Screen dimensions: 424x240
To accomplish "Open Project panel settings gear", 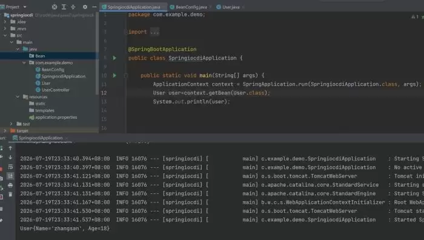I will coord(85,7).
